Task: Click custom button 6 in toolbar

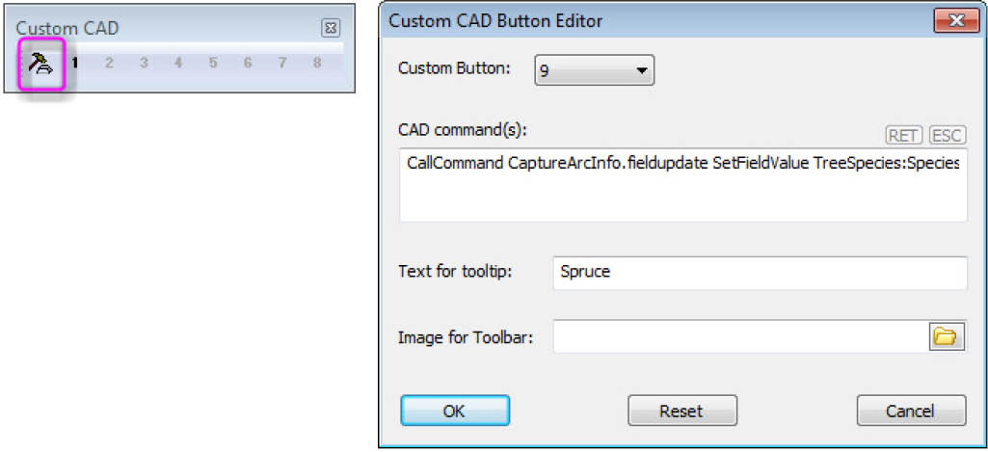Action: 249,63
